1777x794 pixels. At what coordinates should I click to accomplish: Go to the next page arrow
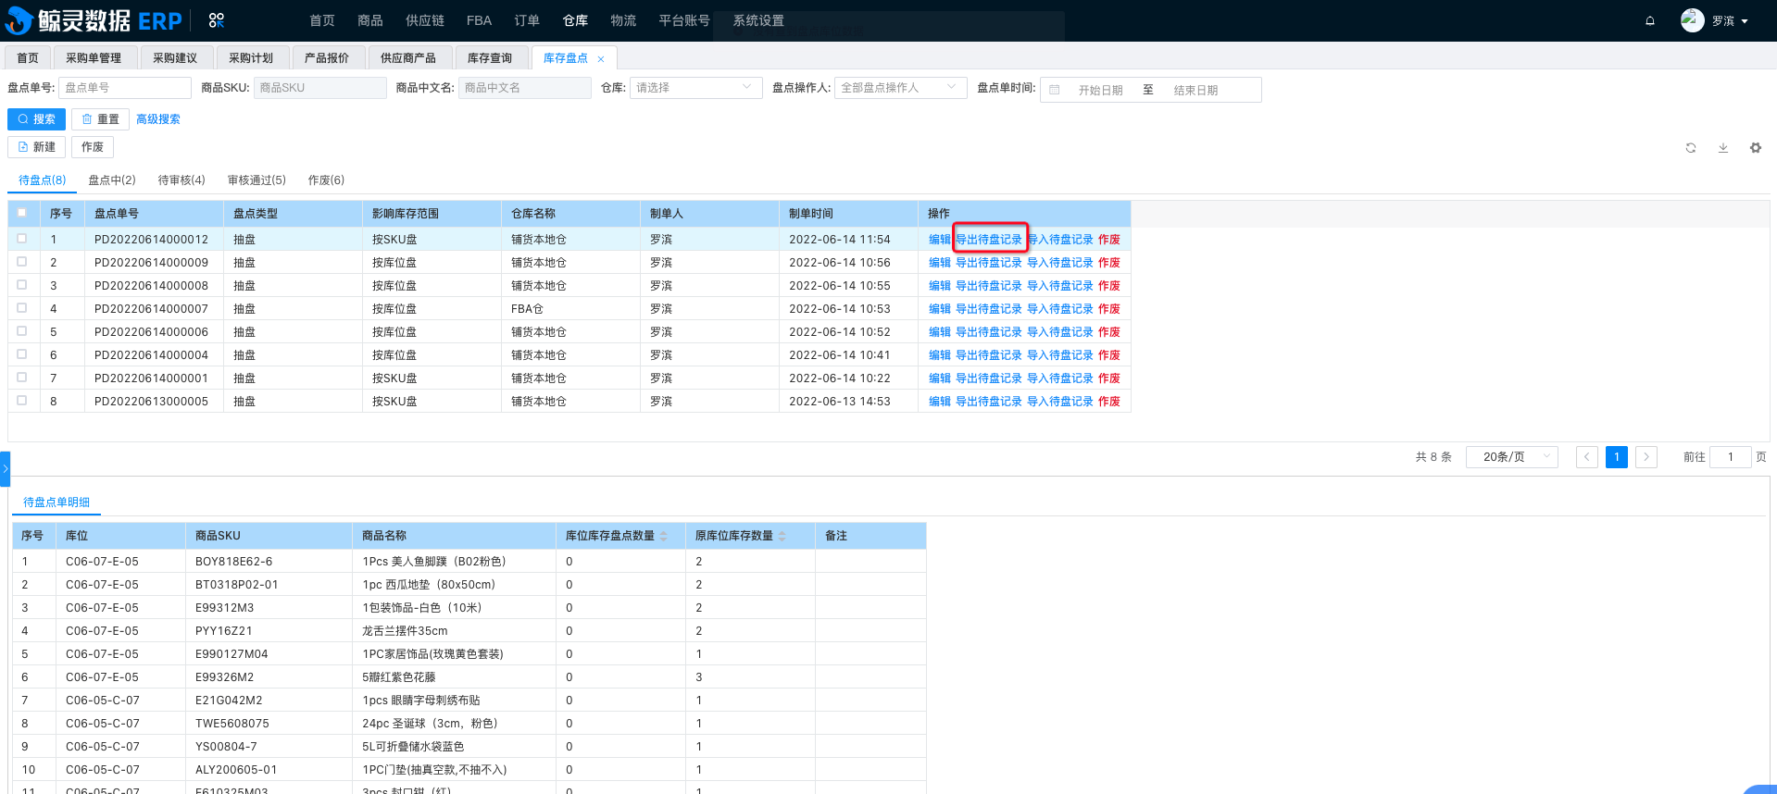point(1646,457)
